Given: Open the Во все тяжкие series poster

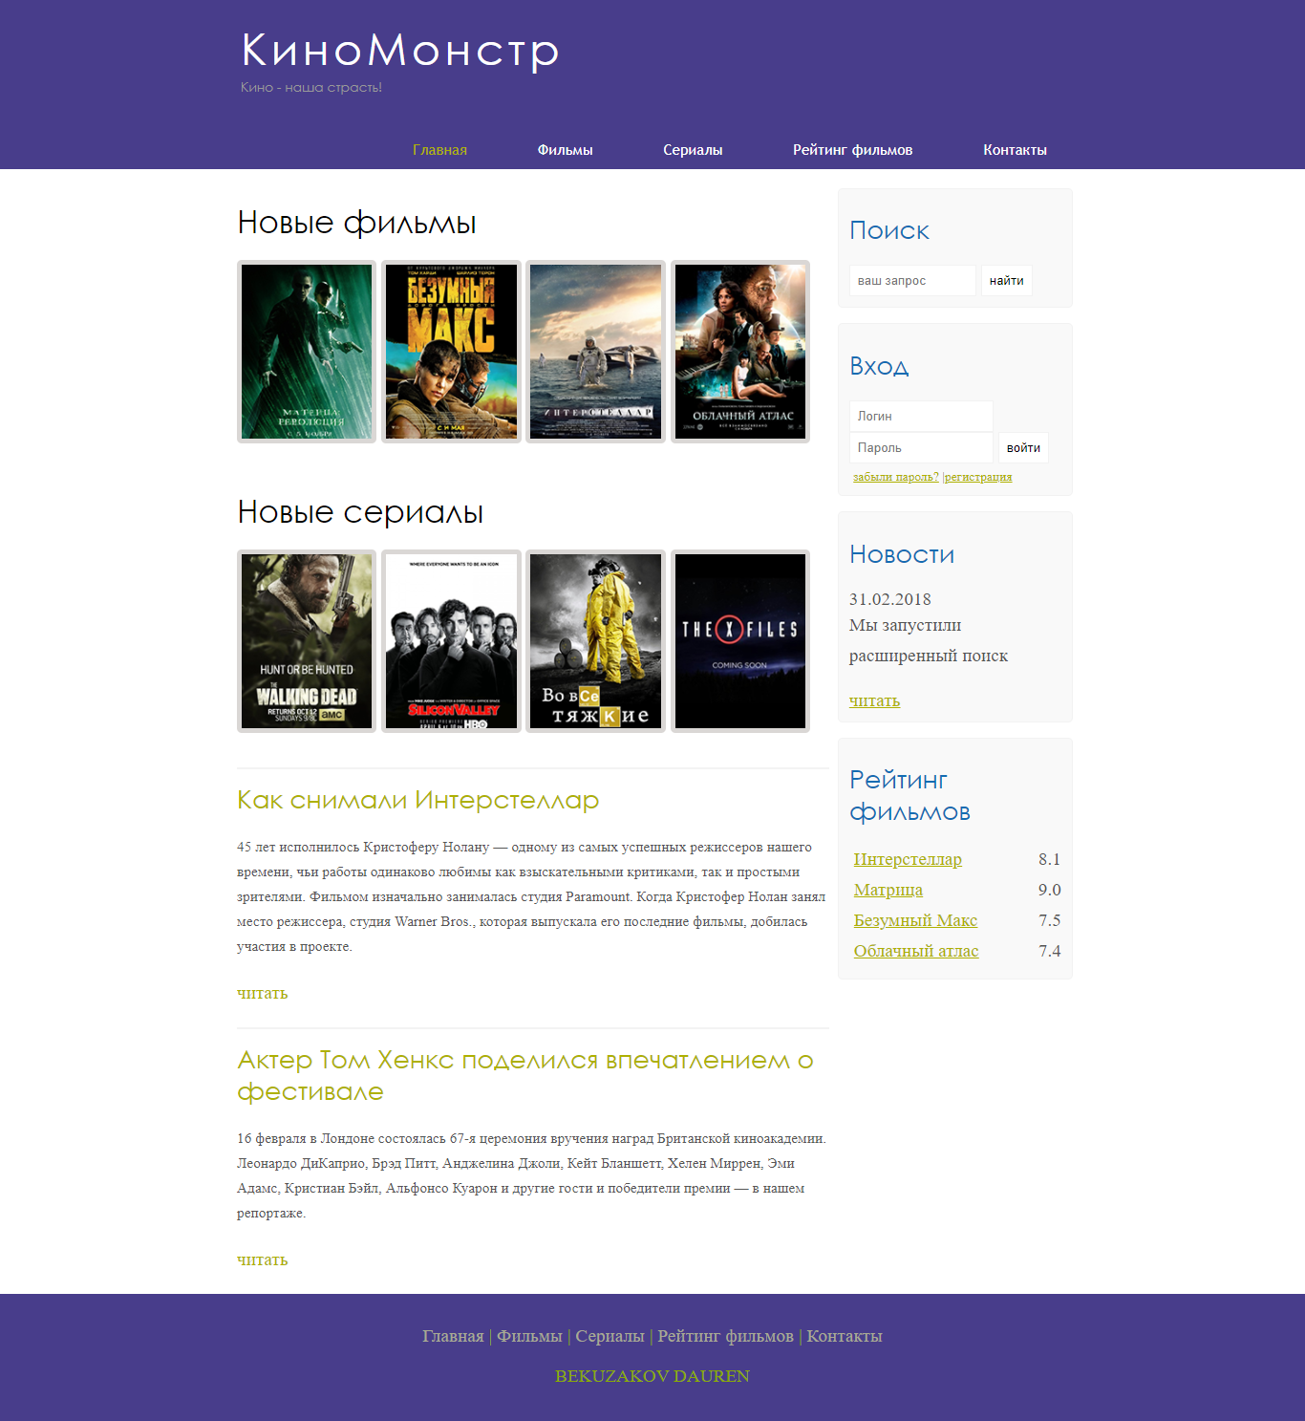Looking at the screenshot, I should pos(595,641).
